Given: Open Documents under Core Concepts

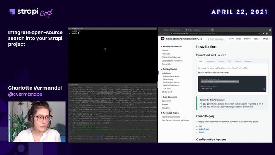Looking at the screenshot, I should tap(166, 101).
